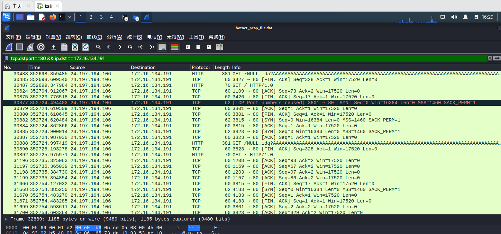Image resolution: width=501 pixels, height=234 pixels.
Task: Restart the current capture
Action: [30, 47]
